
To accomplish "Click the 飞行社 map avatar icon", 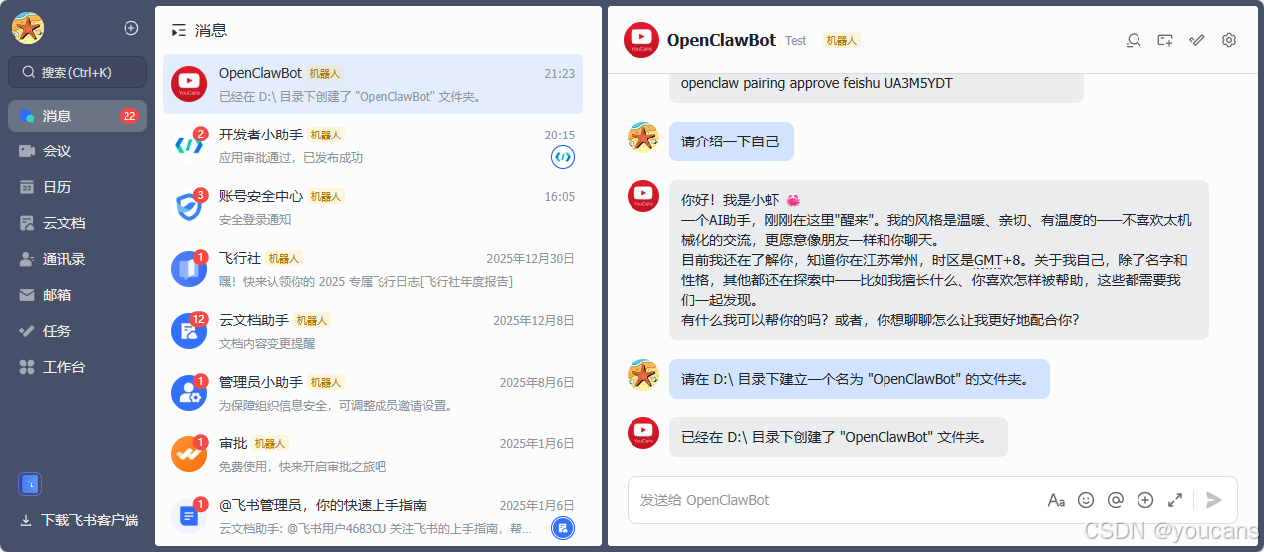I will (188, 269).
